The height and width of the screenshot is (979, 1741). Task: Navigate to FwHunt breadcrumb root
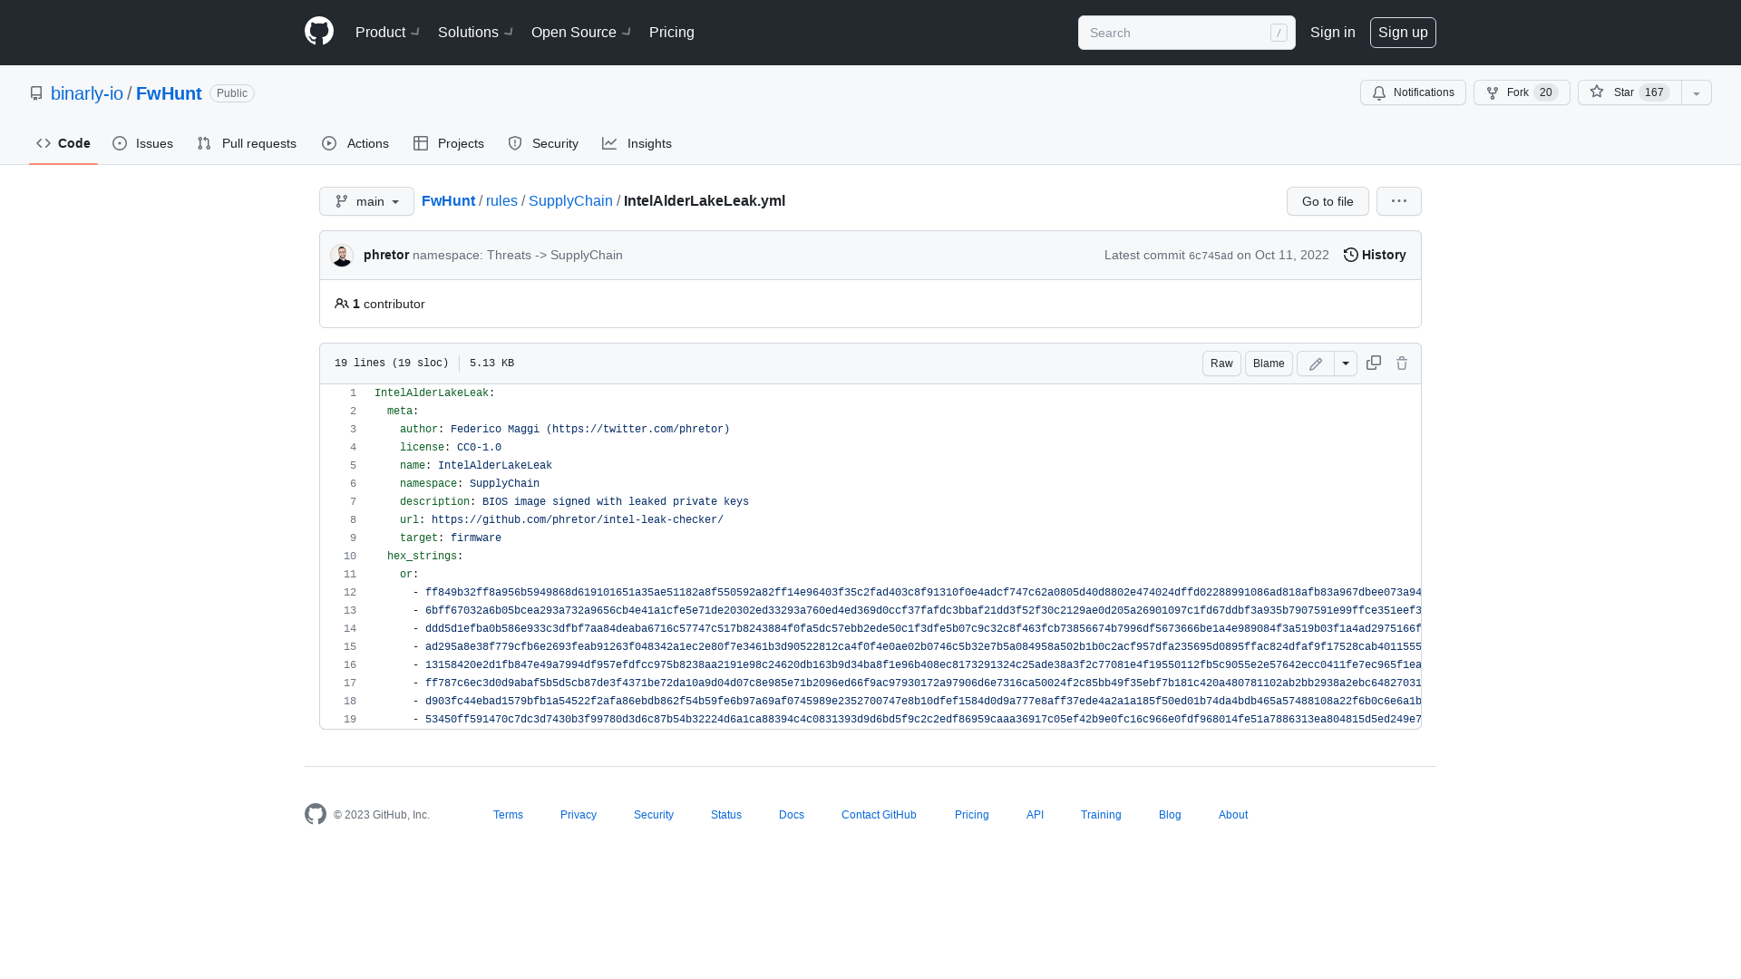(448, 201)
